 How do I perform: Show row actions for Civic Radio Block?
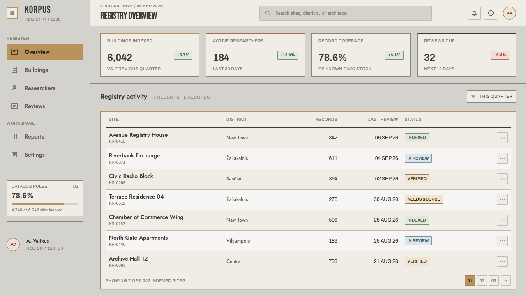coord(502,179)
